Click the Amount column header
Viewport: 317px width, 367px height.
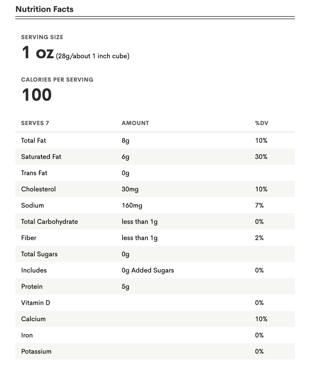135,123
